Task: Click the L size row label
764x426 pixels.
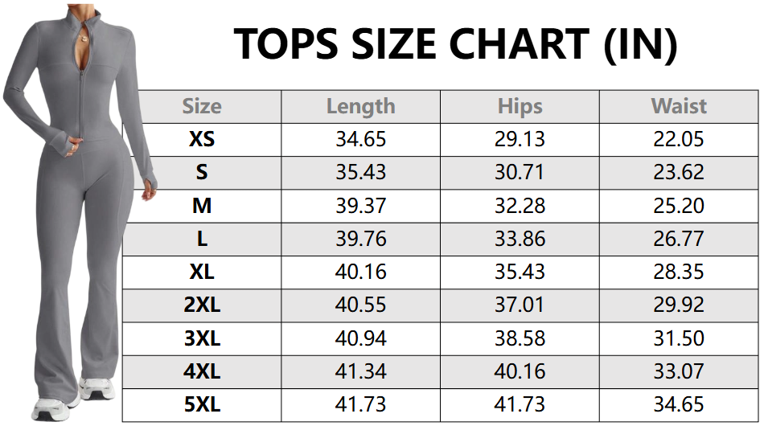Action: 202,239
